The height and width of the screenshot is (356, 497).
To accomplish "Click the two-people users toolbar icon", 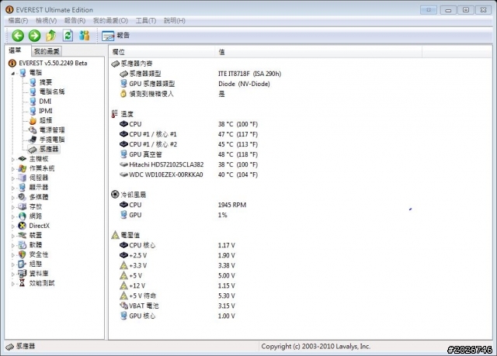I will (85, 36).
